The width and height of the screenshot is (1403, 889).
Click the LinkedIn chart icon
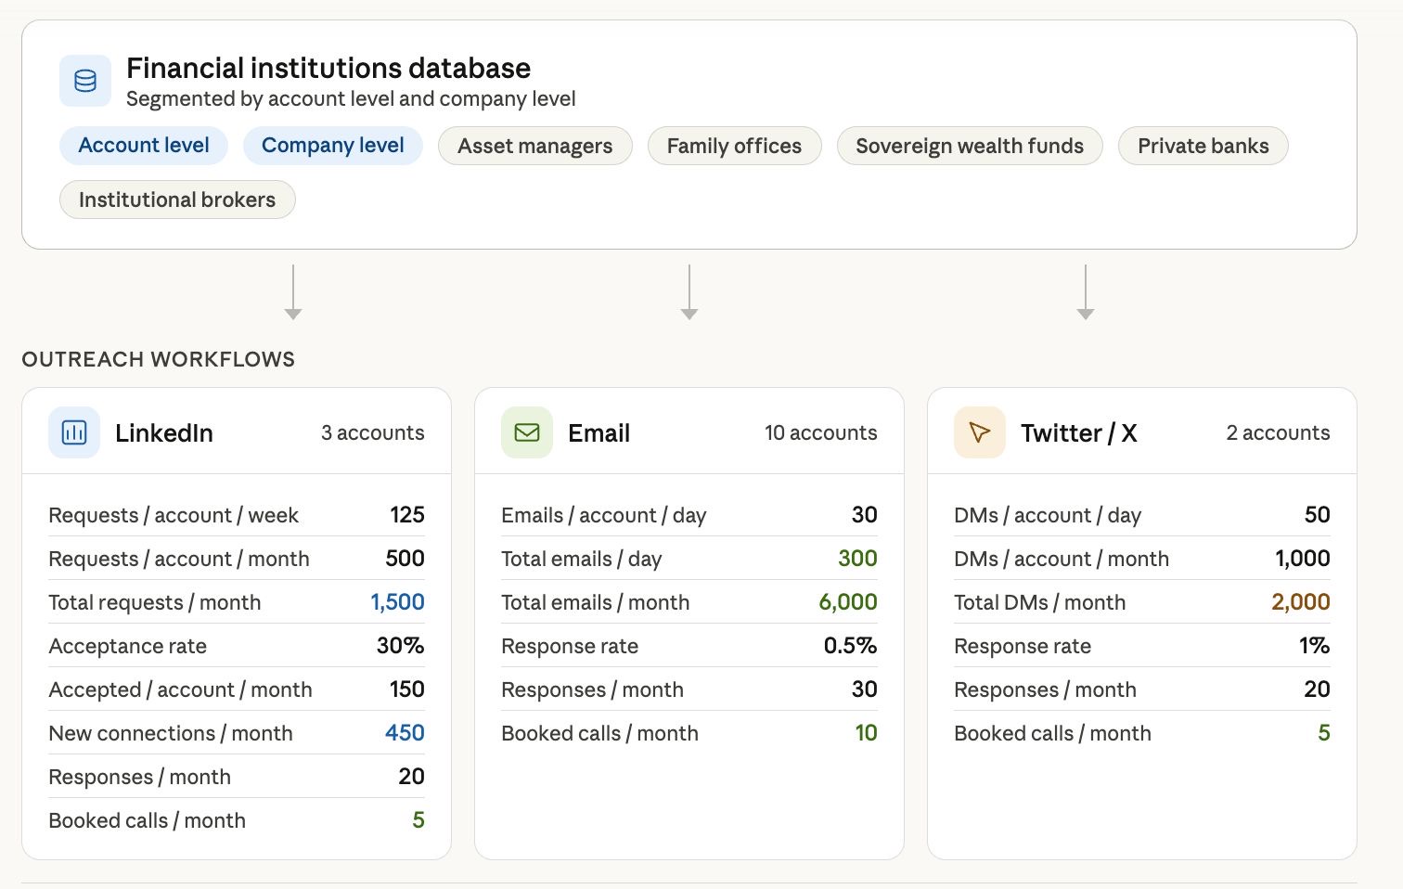(74, 432)
